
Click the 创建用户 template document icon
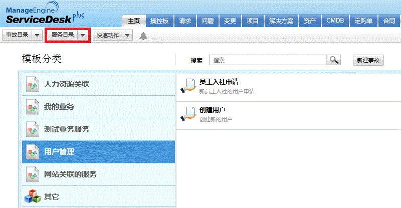[188, 114]
